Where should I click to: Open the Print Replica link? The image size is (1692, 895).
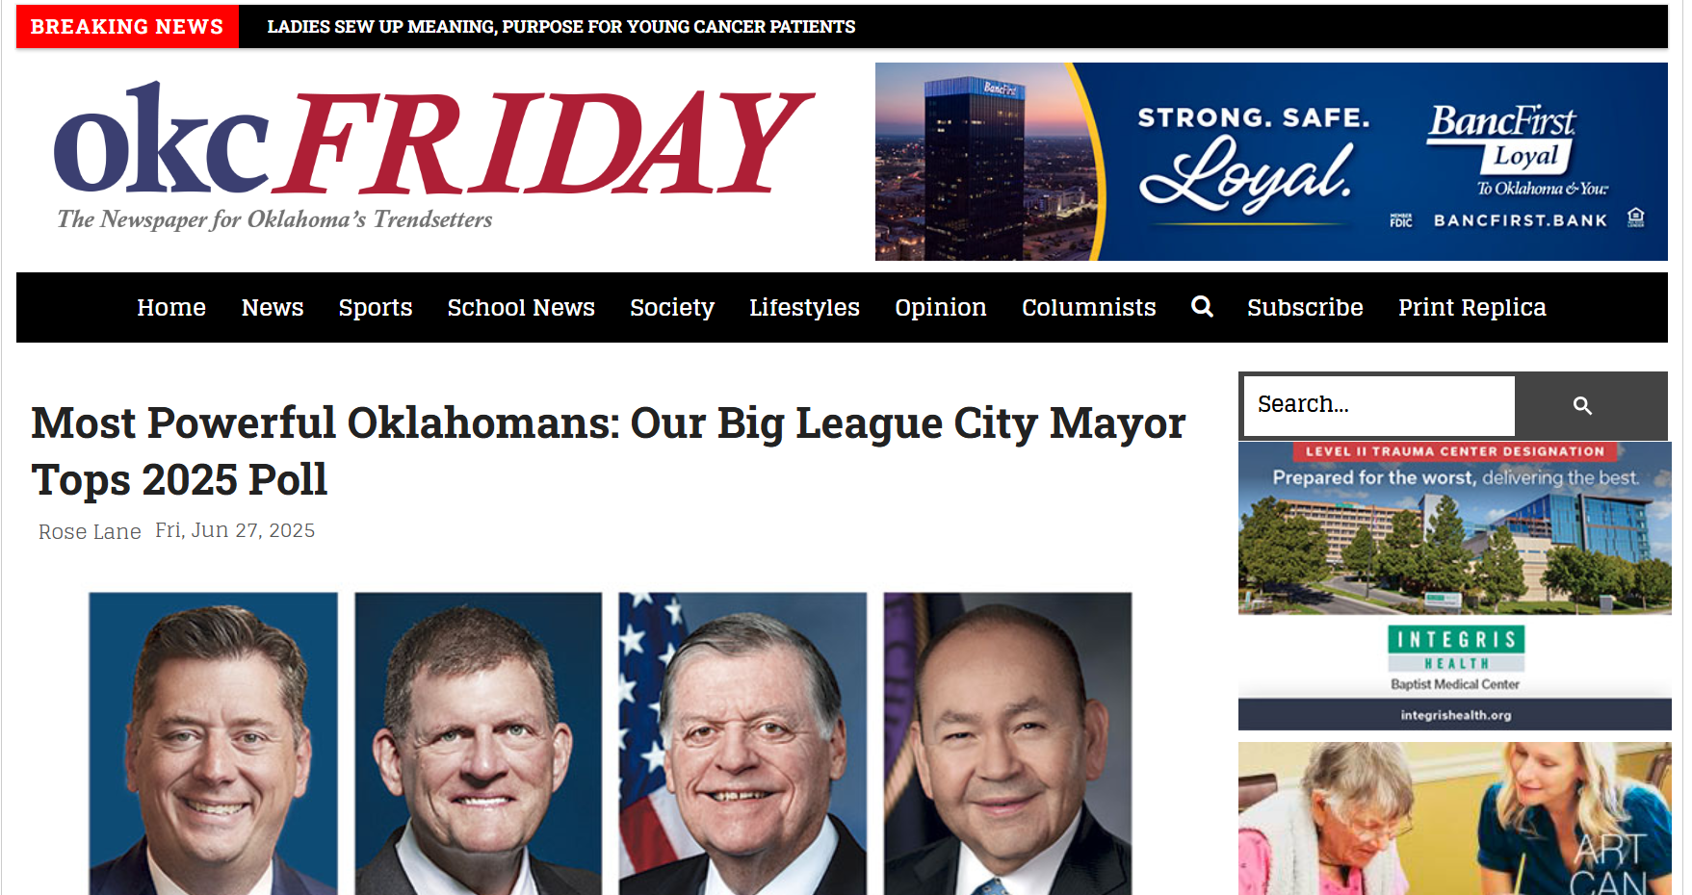tap(1472, 307)
